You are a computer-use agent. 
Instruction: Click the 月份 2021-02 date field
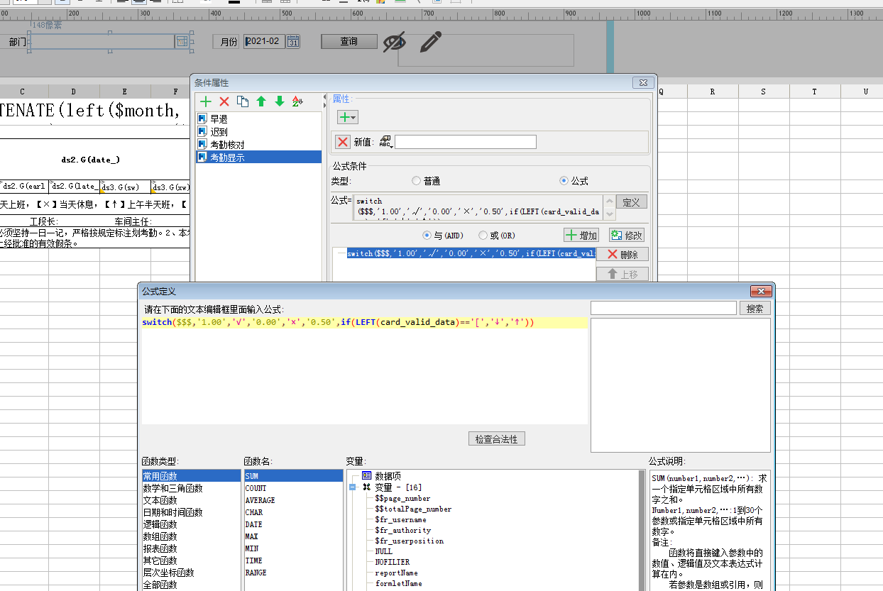[265, 42]
